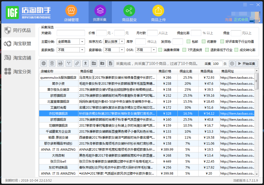Screen dimensions: 264x185
Task: Click the globe icon in the collection toolbar
Action: (x=44, y=64)
